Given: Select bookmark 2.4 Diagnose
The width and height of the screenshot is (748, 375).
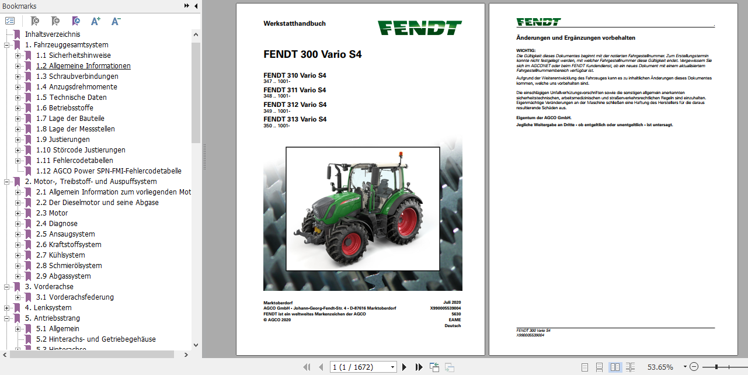Looking at the screenshot, I should (57, 224).
